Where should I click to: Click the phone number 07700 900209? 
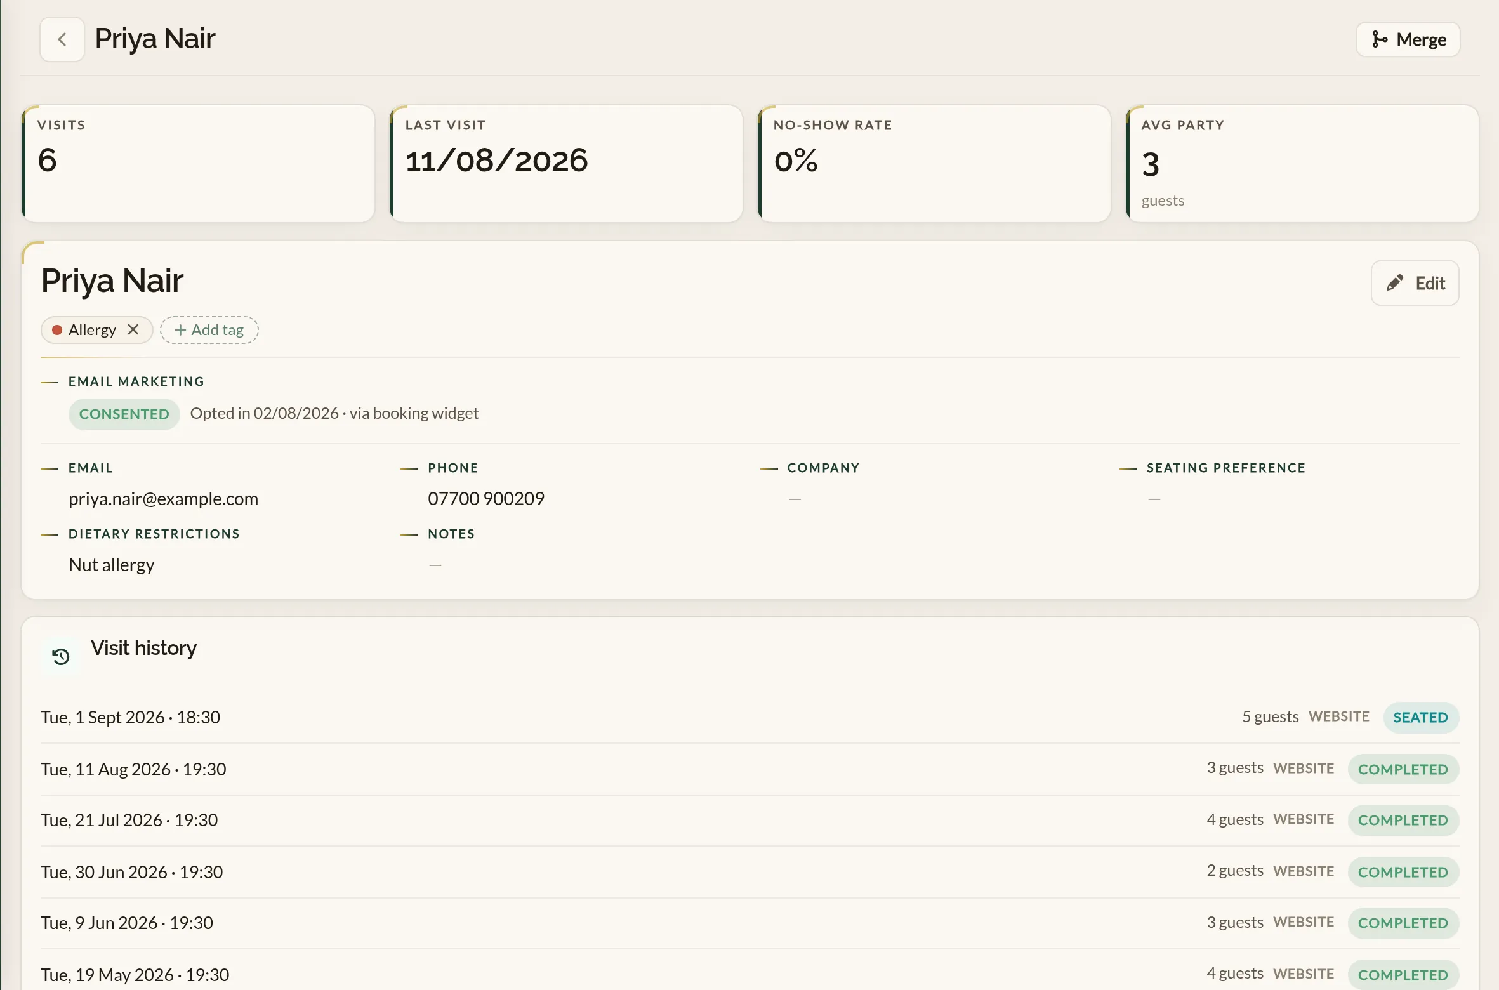[x=486, y=499]
